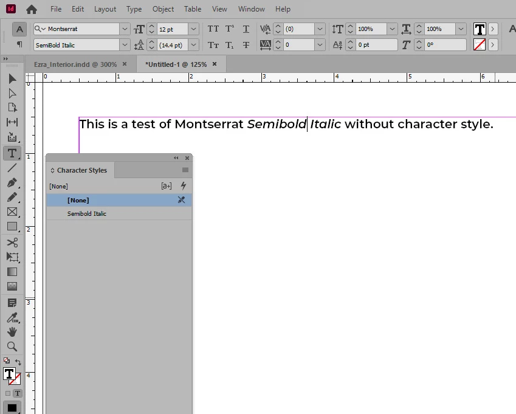Select the Pen tool
Image resolution: width=516 pixels, height=414 pixels.
(x=12, y=182)
